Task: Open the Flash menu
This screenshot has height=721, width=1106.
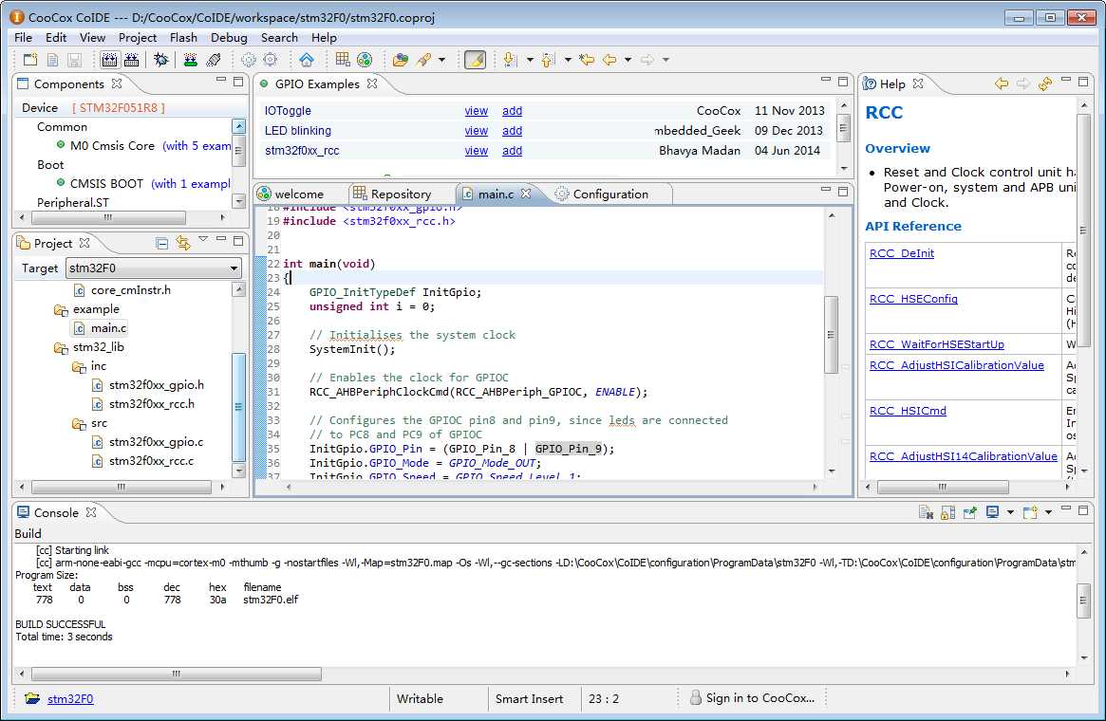Action: 183,37
